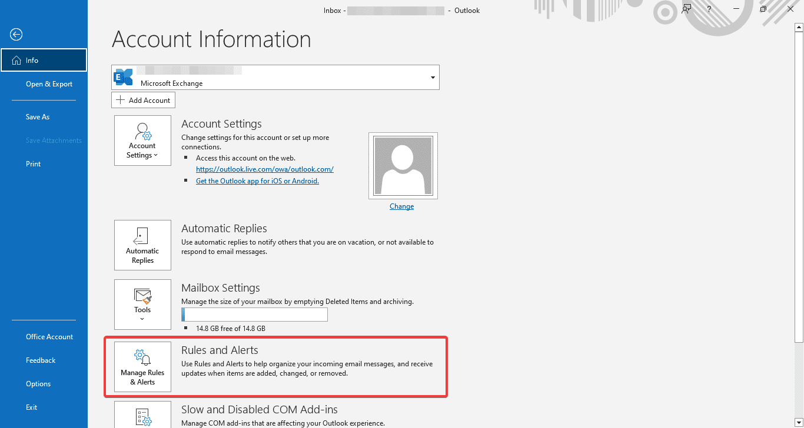Click scrollbar down arrow
The image size is (804, 428).
pos(799,423)
